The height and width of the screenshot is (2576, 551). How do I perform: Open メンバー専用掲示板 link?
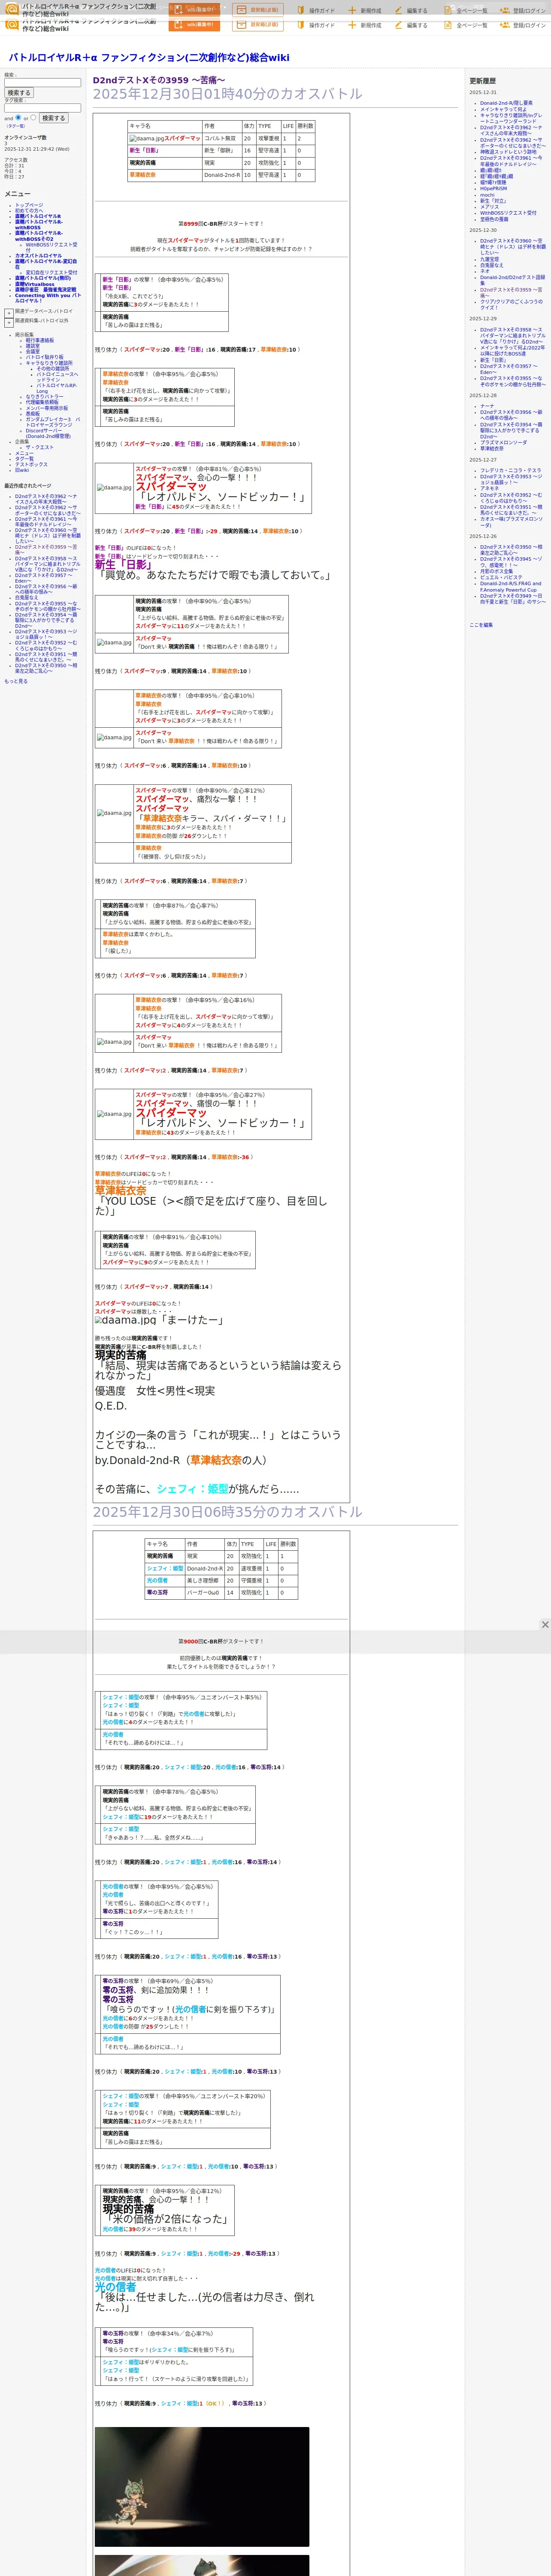pos(47,408)
